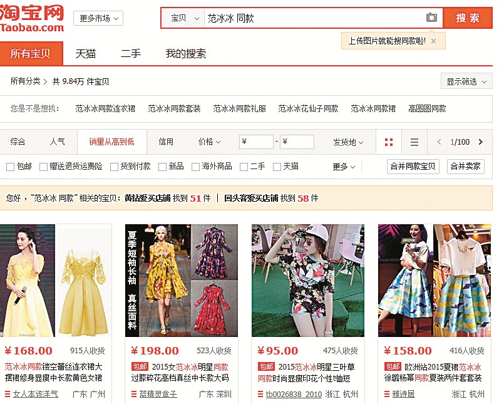Open yellow lace dress product image
499x404 pixels.
click(56, 281)
